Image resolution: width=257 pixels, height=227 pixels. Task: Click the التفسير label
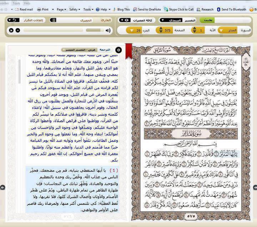(190, 20)
